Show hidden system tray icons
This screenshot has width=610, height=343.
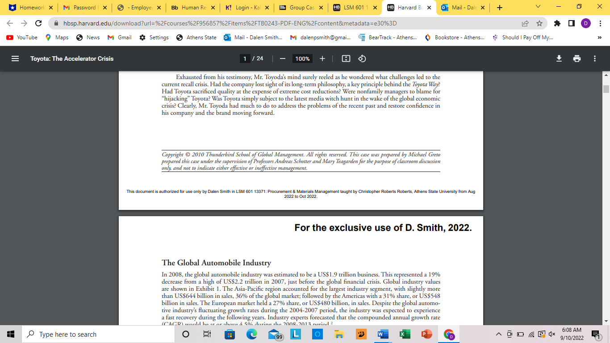pos(499,334)
